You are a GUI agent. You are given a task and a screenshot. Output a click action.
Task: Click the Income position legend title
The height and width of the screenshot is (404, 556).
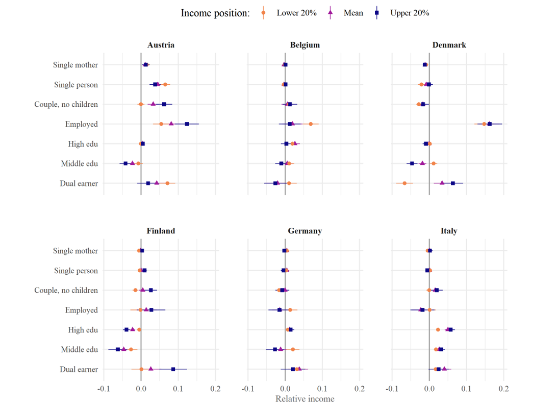point(215,13)
